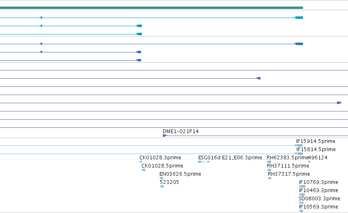
Task: Click the IP15914.5prime label
Action: click(x=316, y=141)
